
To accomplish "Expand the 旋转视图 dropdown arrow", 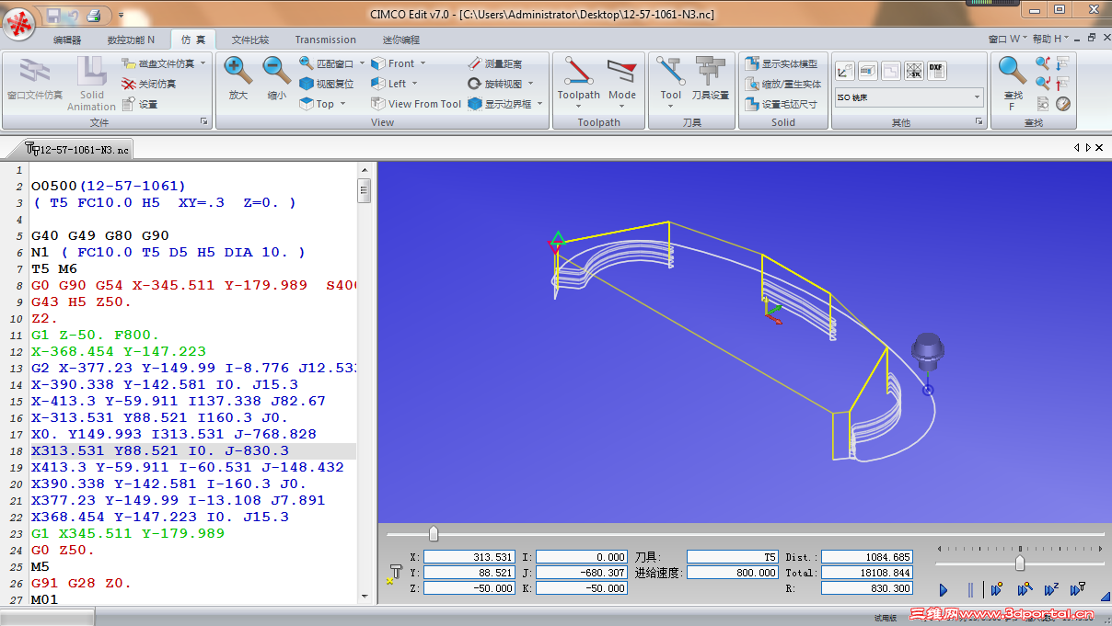I will 530,84.
